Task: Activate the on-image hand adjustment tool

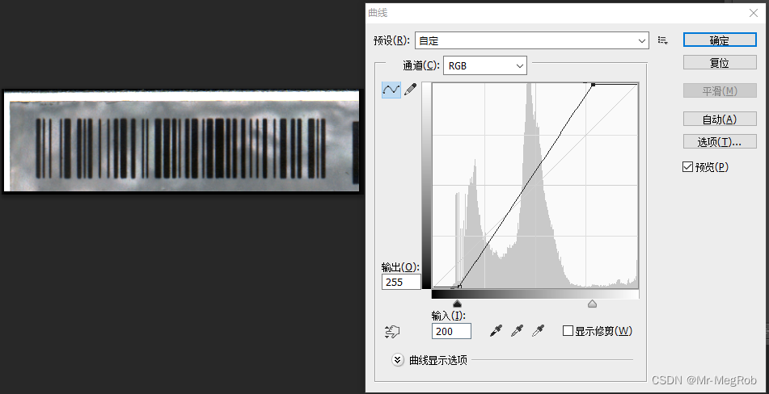Action: pyautogui.click(x=392, y=332)
